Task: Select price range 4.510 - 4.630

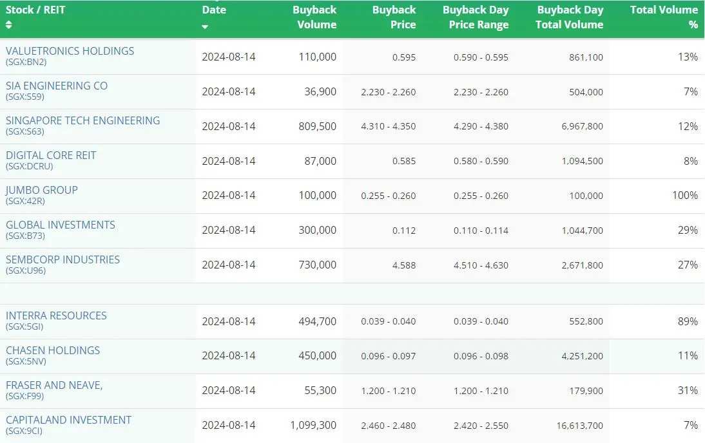Action: tap(481, 265)
